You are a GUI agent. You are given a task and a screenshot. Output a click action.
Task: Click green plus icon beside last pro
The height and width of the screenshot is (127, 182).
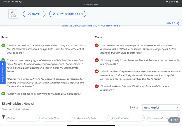[3, 94]
